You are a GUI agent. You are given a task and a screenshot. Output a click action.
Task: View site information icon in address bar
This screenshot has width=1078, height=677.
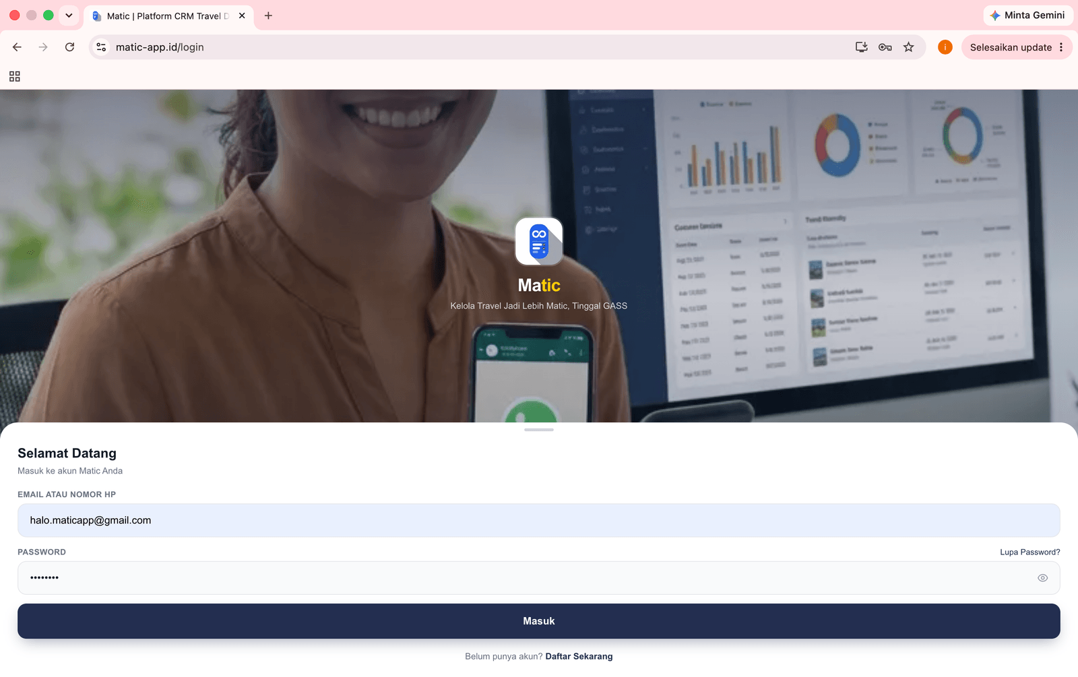point(101,47)
